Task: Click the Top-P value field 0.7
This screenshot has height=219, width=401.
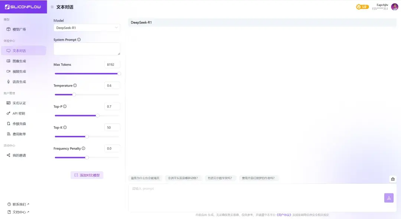Action: coord(112,107)
